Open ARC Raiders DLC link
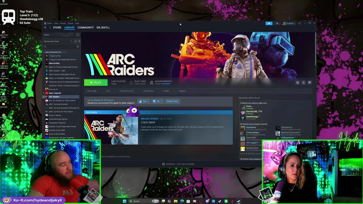Screen dimensions: 363x204 pyautogui.click(x=108, y=91)
